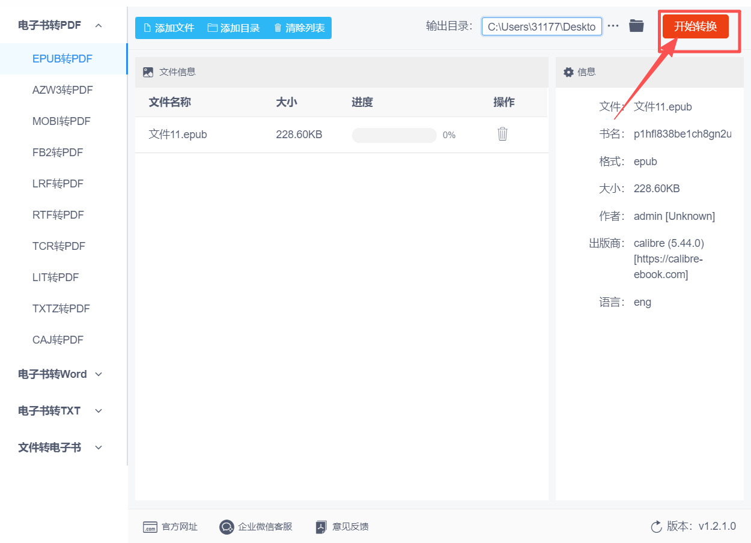This screenshot has width=751, height=543.
Task: Click the 进度 column header
Action: (x=362, y=102)
